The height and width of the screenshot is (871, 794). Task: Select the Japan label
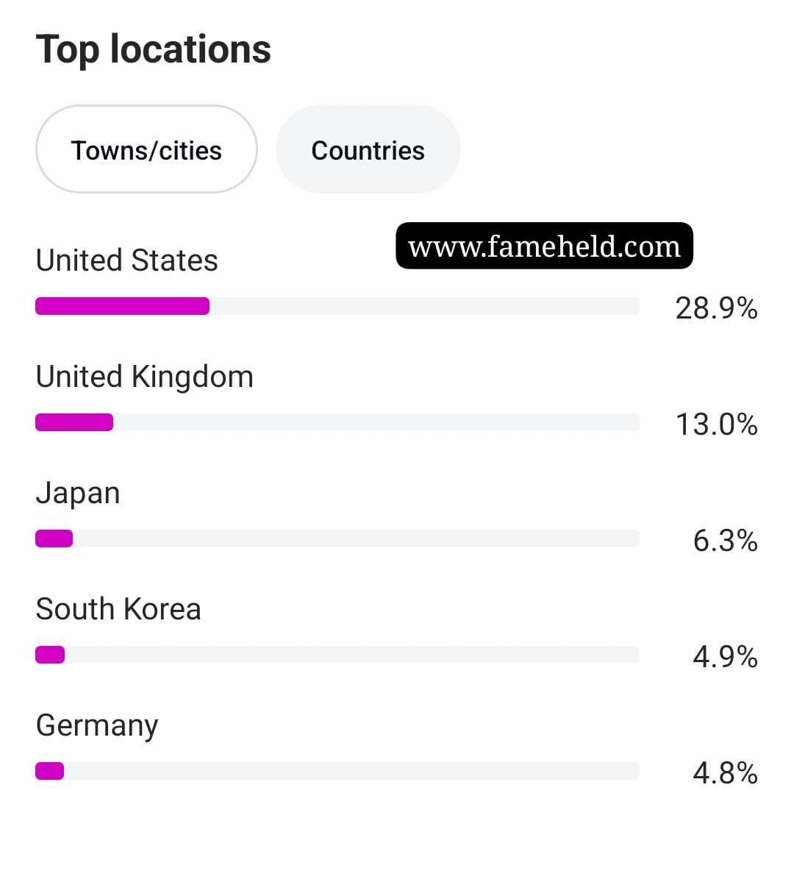(78, 494)
